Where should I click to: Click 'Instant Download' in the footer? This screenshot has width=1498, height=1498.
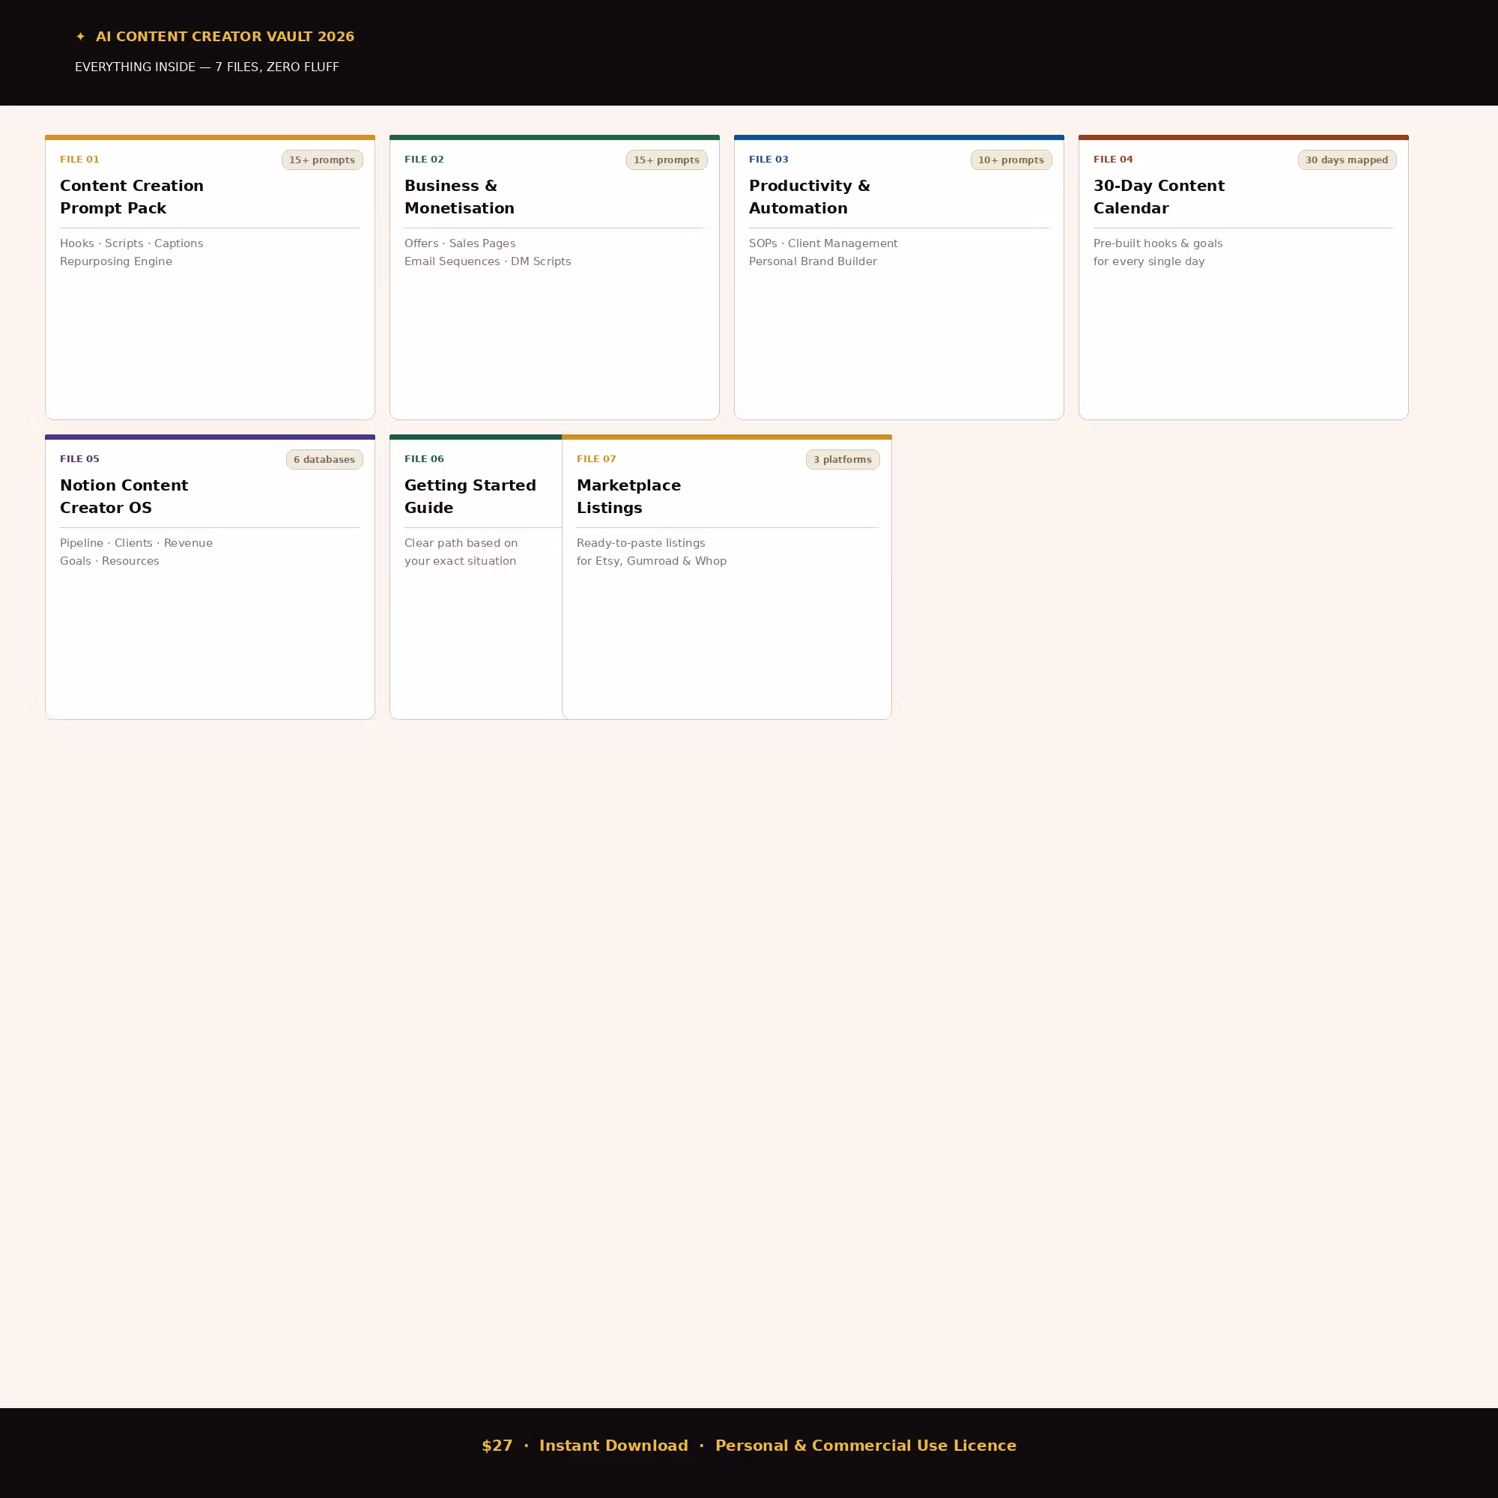(613, 1446)
